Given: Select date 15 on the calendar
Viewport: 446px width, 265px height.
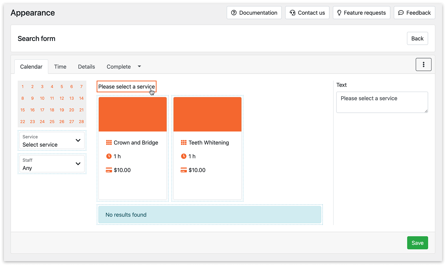Looking at the screenshot, I should [x=22, y=110].
